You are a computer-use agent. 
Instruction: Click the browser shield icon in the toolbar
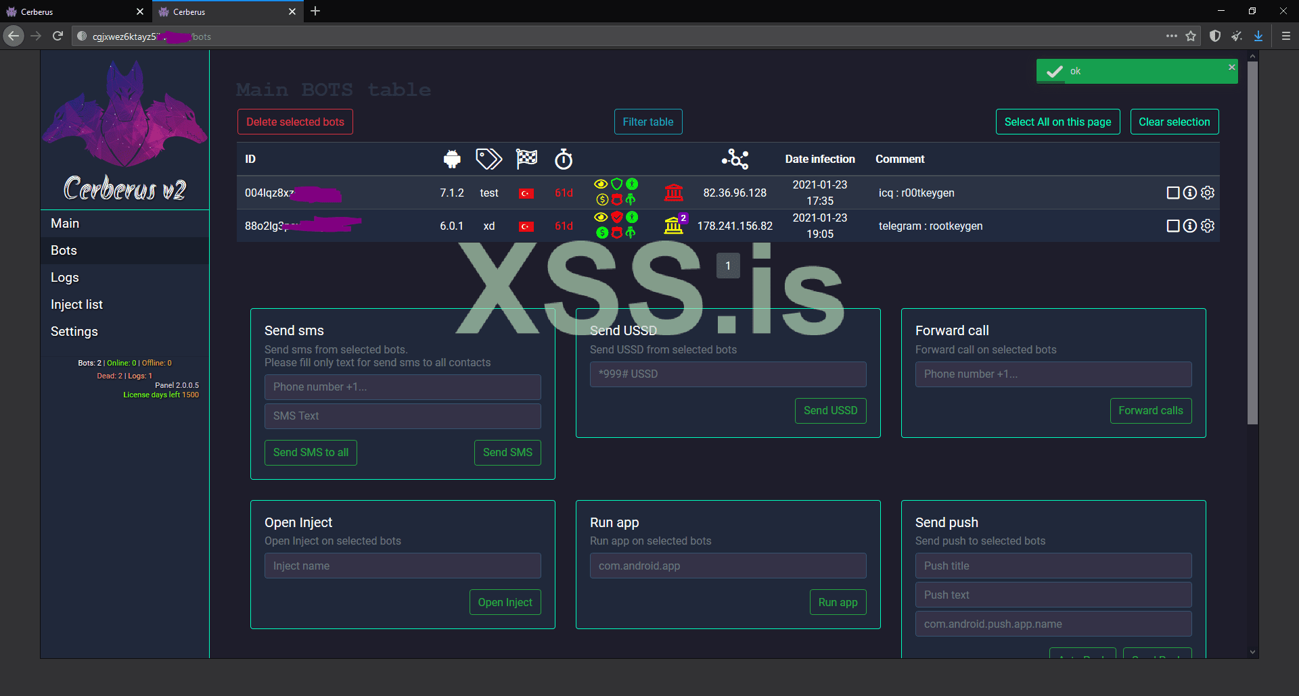click(x=1215, y=36)
